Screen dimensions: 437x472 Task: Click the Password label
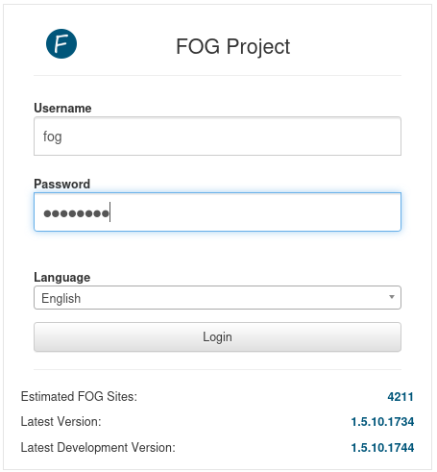62,184
